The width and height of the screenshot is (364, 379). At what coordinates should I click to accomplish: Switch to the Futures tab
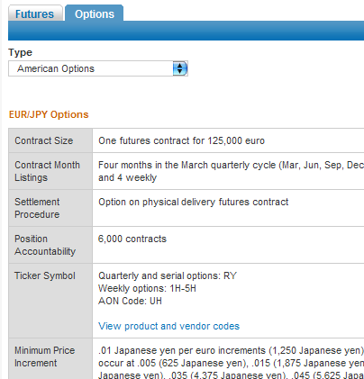[35, 14]
